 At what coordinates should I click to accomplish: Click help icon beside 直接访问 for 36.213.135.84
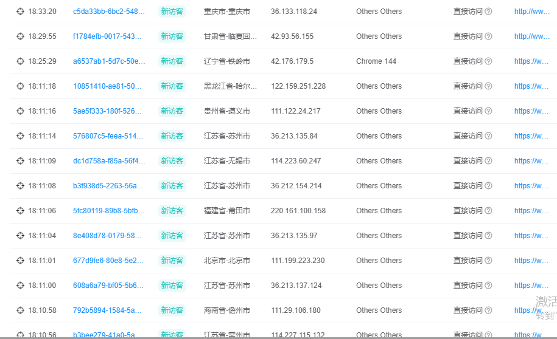(x=488, y=136)
